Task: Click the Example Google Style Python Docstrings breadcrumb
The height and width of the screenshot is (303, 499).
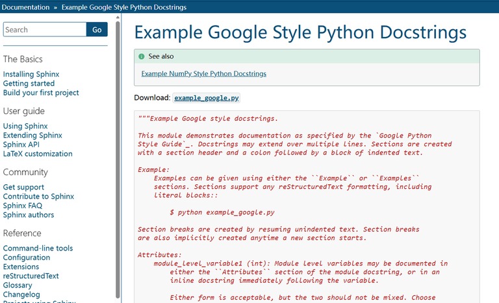Action: (124, 7)
